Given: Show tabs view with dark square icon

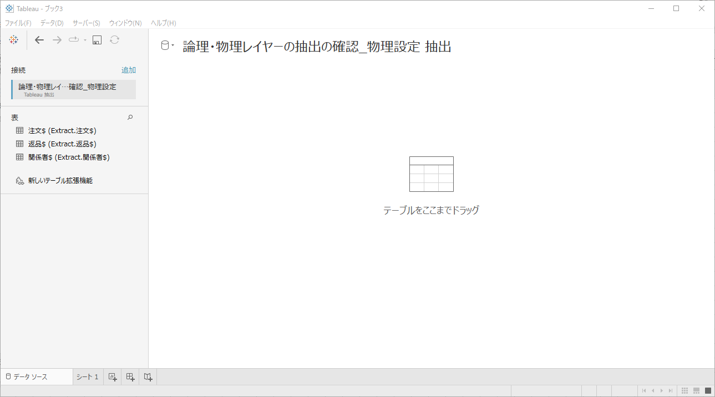Looking at the screenshot, I should [708, 391].
